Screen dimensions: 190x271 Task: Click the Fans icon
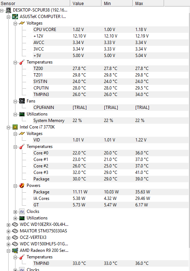(x=22, y=101)
